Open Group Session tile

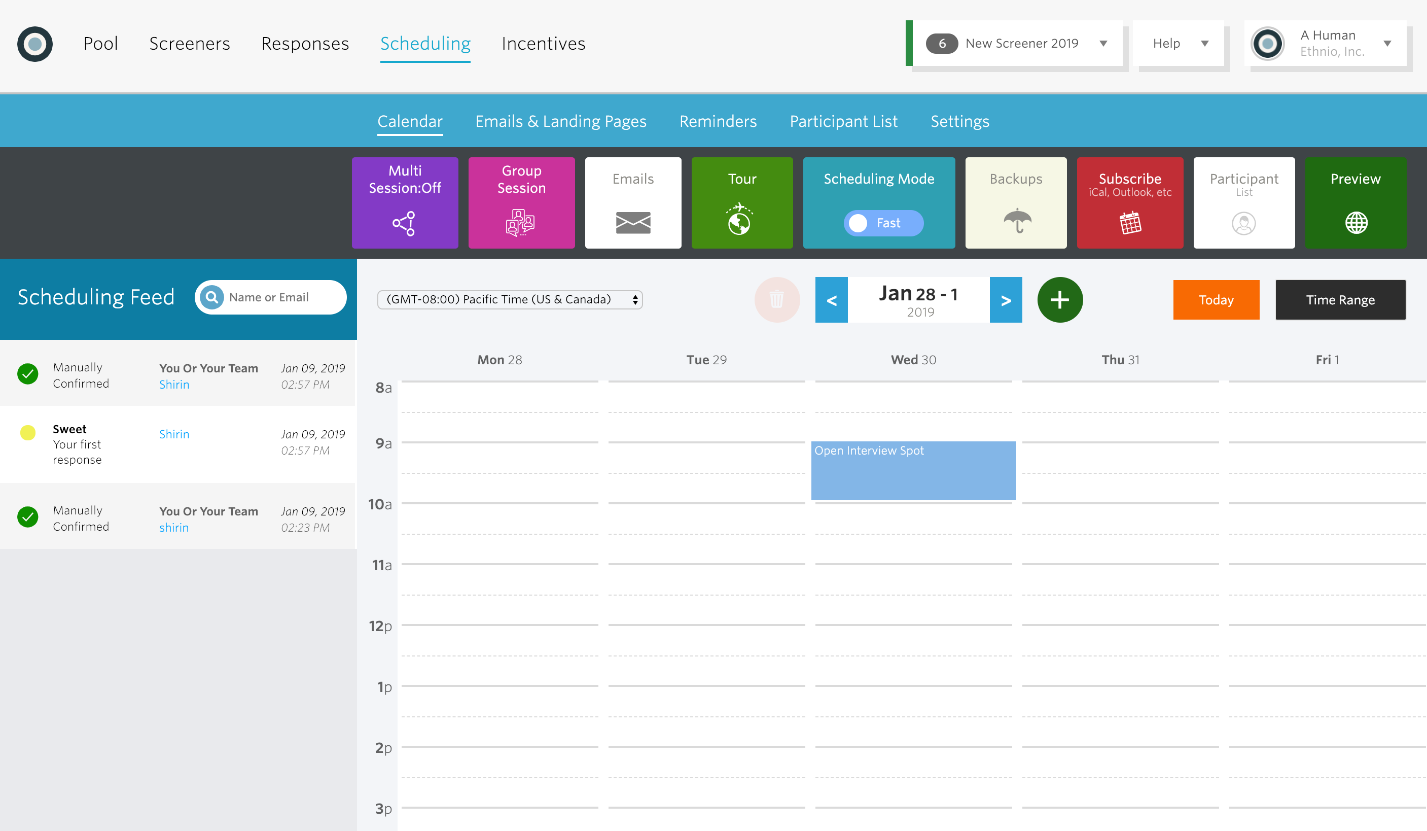pyautogui.click(x=521, y=202)
